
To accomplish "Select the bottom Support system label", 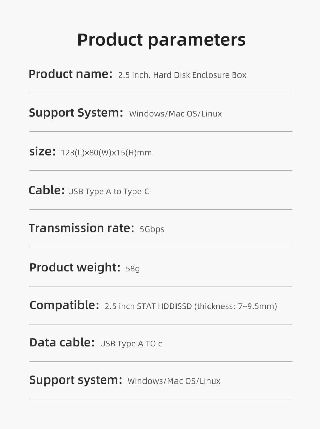I will click(76, 380).
